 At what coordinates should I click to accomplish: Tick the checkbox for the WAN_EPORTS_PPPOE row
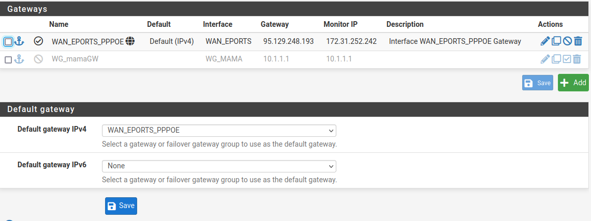tap(8, 42)
